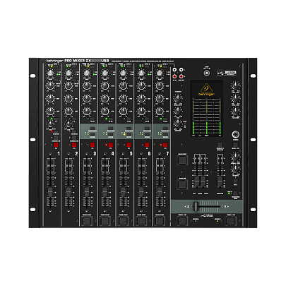Click the upper-right white RCA jack
Screen dimensions: 286x286
click(x=181, y=70)
